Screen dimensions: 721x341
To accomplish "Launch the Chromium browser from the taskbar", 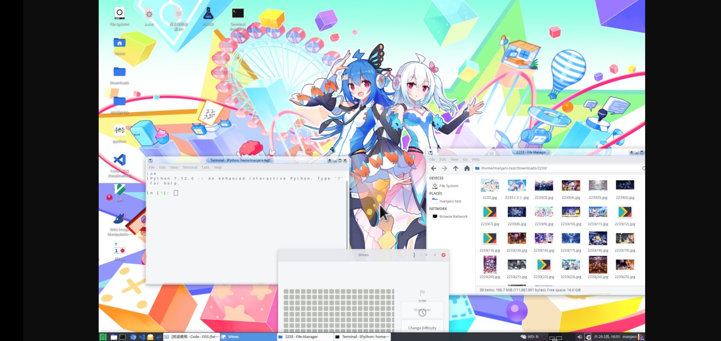I will tap(133, 337).
